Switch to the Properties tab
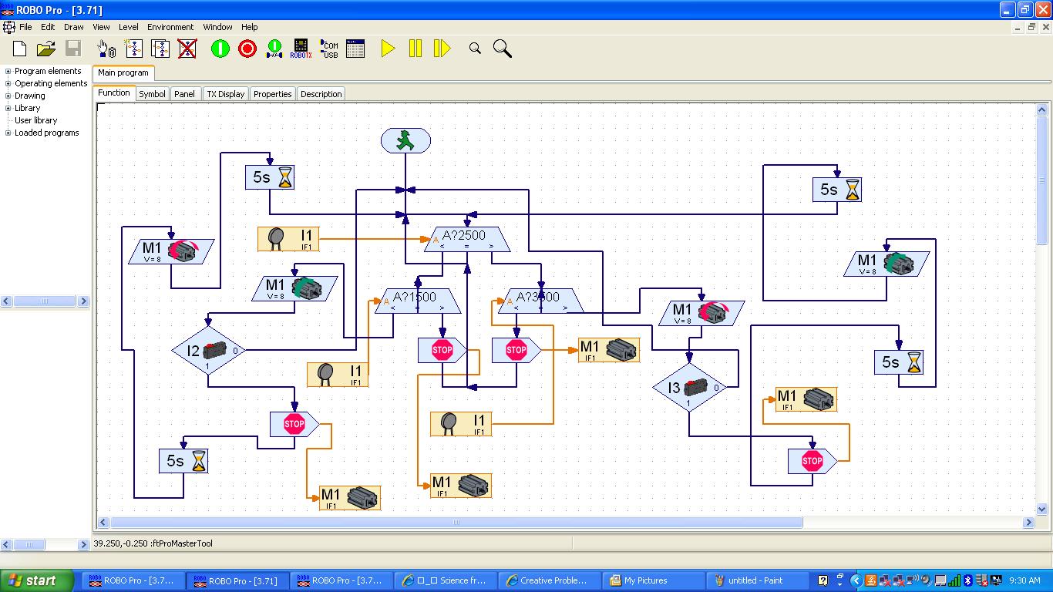Viewport: 1053px width, 592px height. coord(272,93)
